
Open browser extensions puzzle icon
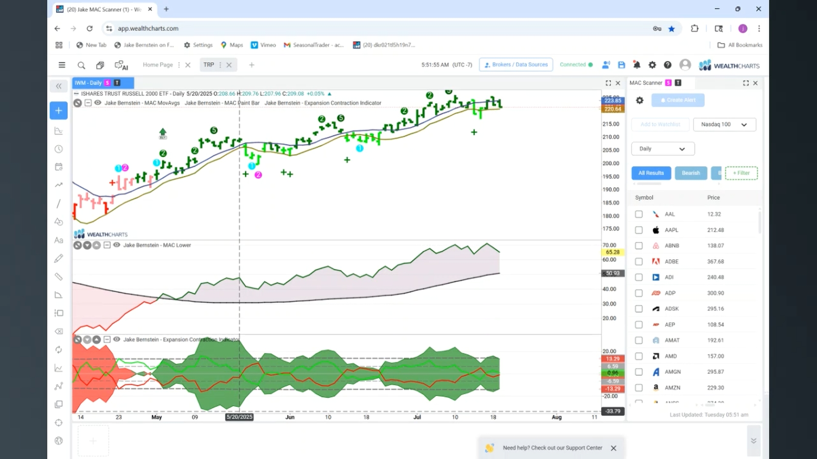(694, 28)
